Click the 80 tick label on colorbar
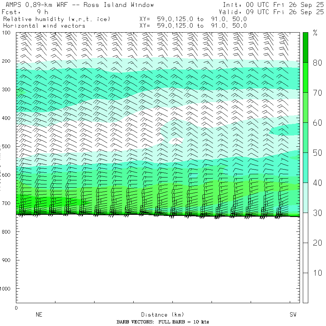 click(x=317, y=63)
